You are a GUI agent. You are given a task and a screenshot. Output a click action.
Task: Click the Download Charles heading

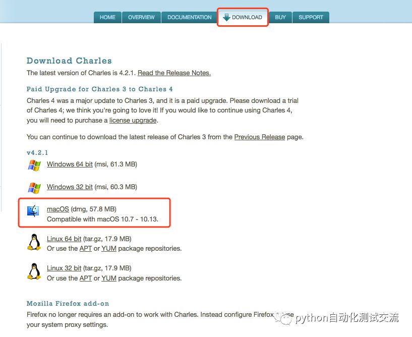click(69, 61)
